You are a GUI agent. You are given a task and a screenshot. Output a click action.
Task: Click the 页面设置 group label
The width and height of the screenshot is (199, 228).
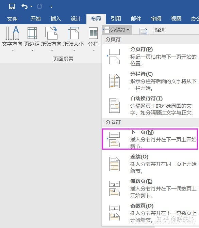pos(63,59)
